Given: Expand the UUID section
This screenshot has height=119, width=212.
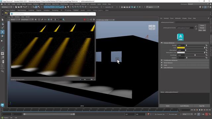Looking at the screenshot, I should (x=162, y=65).
